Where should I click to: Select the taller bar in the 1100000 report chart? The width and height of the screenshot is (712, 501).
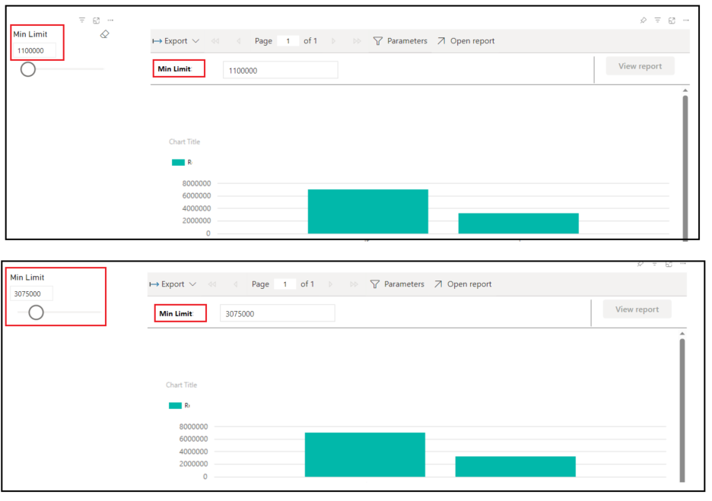pos(368,211)
